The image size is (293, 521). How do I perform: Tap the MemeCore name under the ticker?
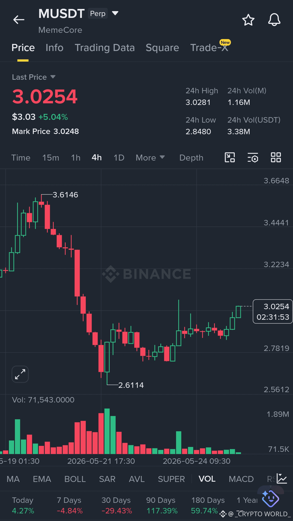point(60,30)
